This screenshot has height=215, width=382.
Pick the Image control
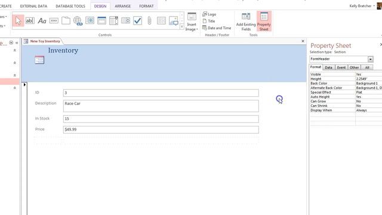click(174, 21)
